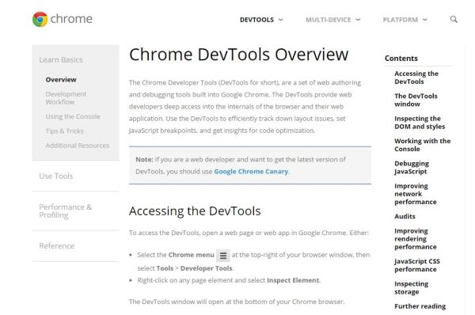Click the Chrome logo icon
475x315 pixels.
tap(40, 19)
